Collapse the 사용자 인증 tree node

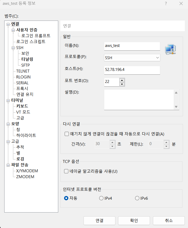click(13, 30)
